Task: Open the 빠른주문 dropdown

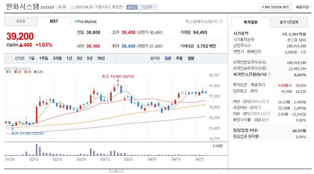Action: point(303,7)
